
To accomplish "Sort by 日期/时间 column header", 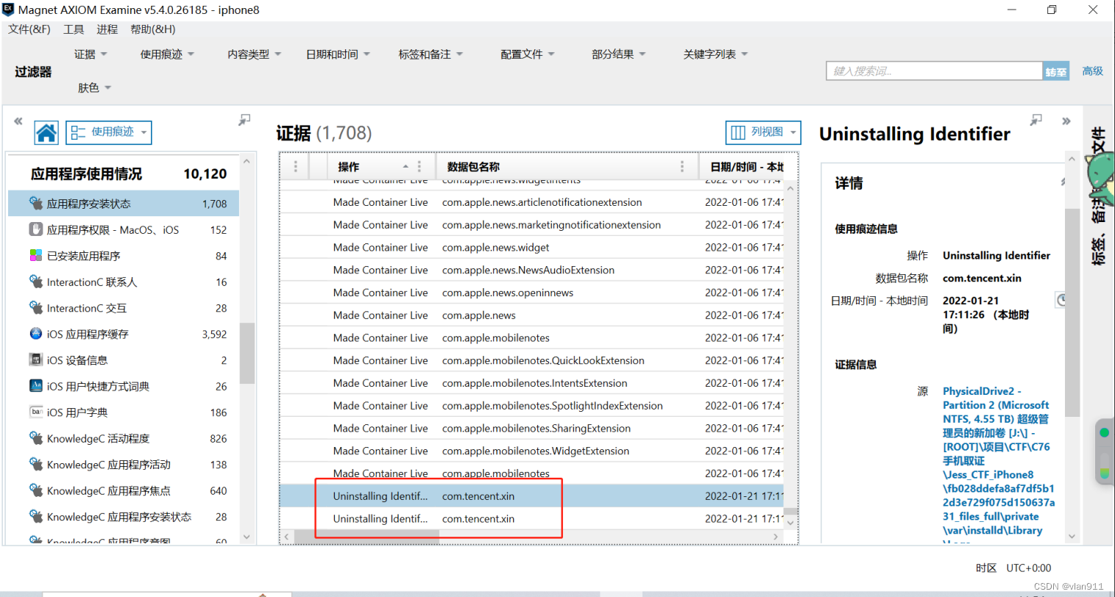I will point(746,167).
